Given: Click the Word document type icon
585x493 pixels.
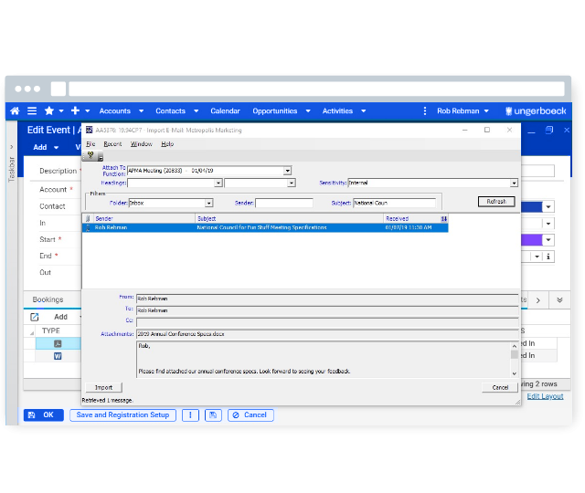Looking at the screenshot, I should (58, 357).
